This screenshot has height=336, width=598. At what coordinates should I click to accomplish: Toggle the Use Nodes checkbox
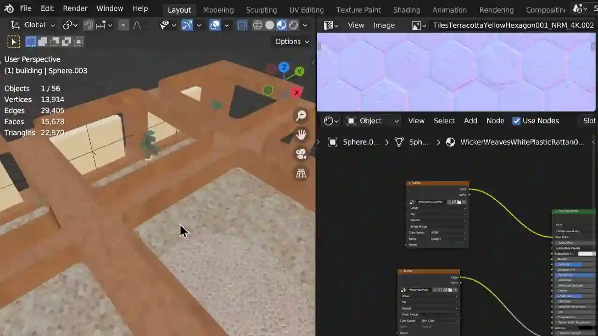517,120
